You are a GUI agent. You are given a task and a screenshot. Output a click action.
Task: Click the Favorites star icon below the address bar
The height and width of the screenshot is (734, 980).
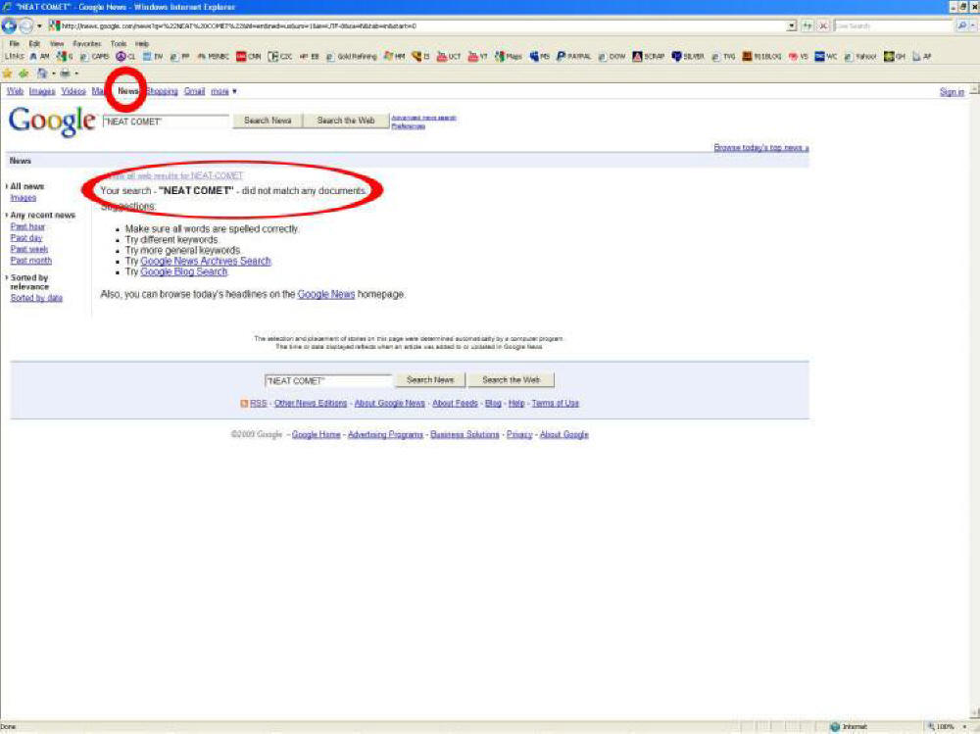(7, 71)
